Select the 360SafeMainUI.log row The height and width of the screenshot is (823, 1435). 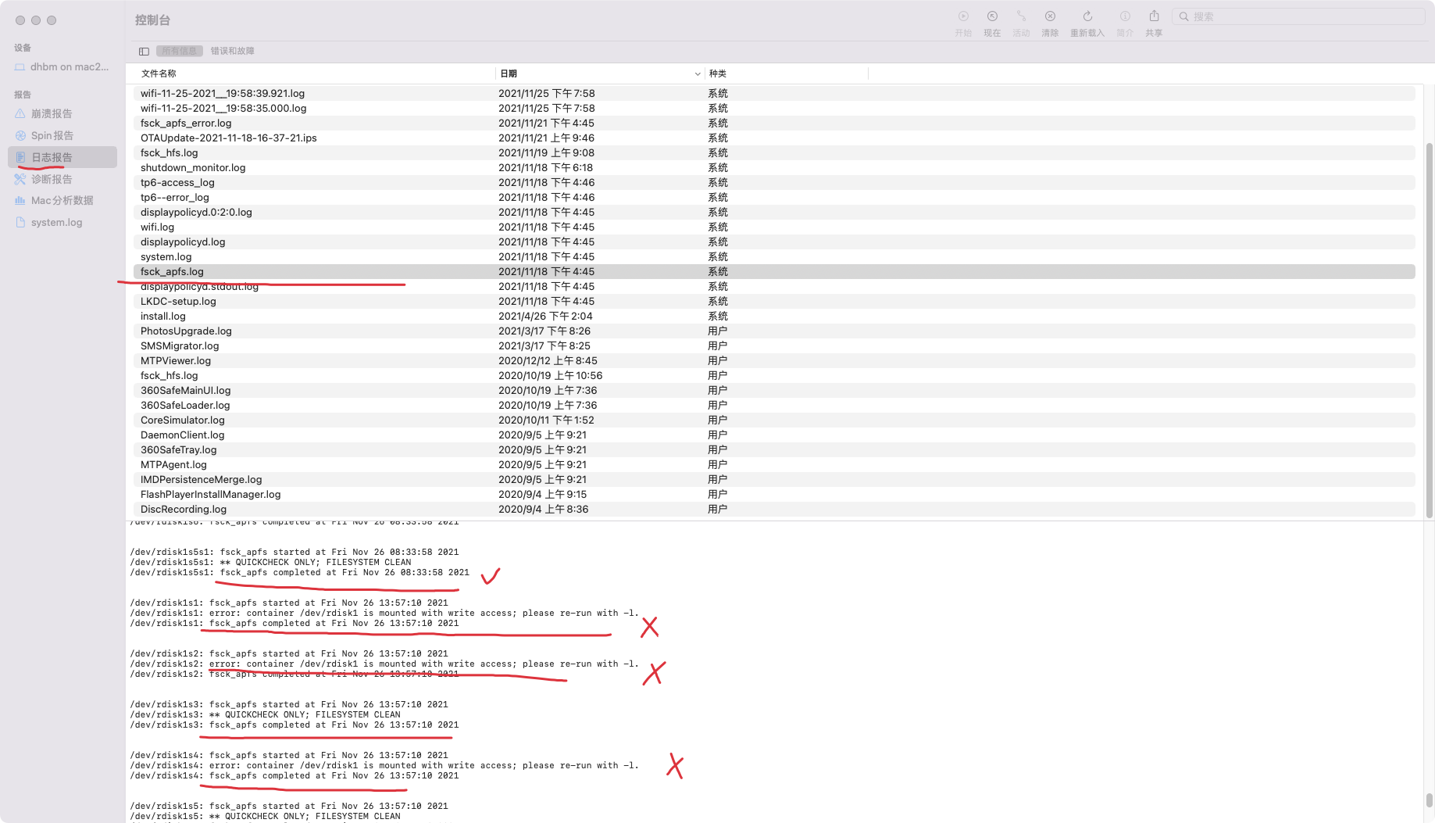coord(774,391)
